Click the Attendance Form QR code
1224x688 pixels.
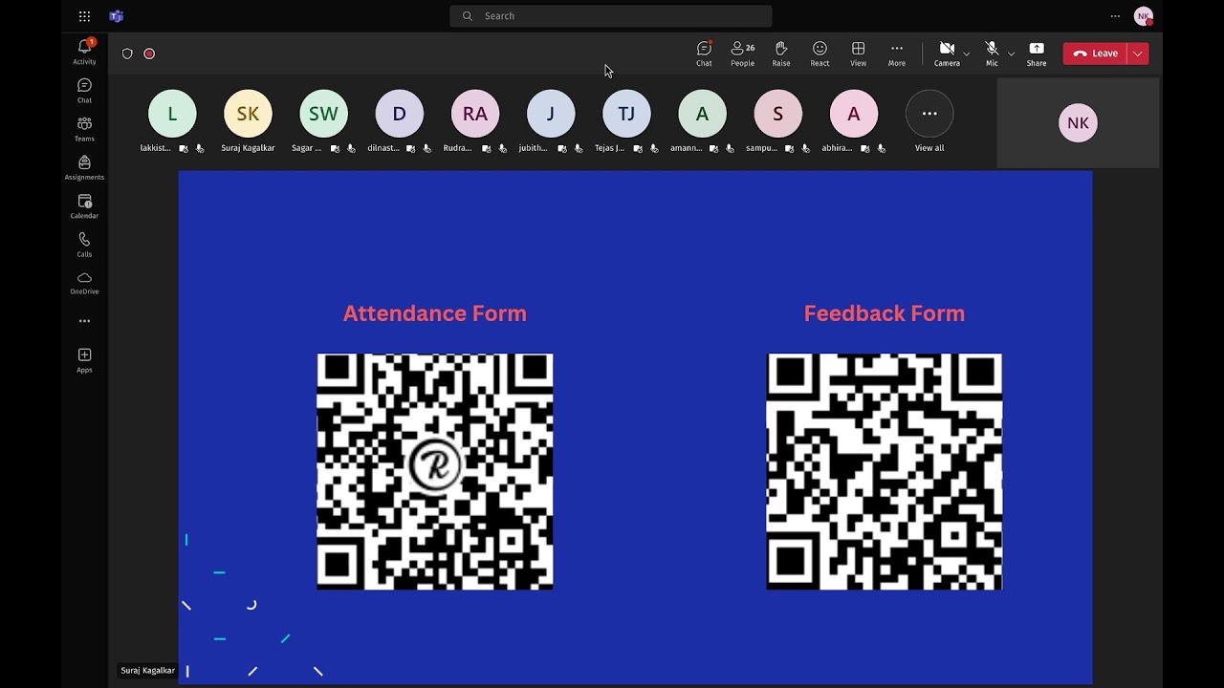pos(435,471)
